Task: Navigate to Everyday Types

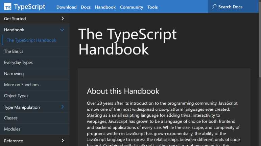Action: [18, 63]
